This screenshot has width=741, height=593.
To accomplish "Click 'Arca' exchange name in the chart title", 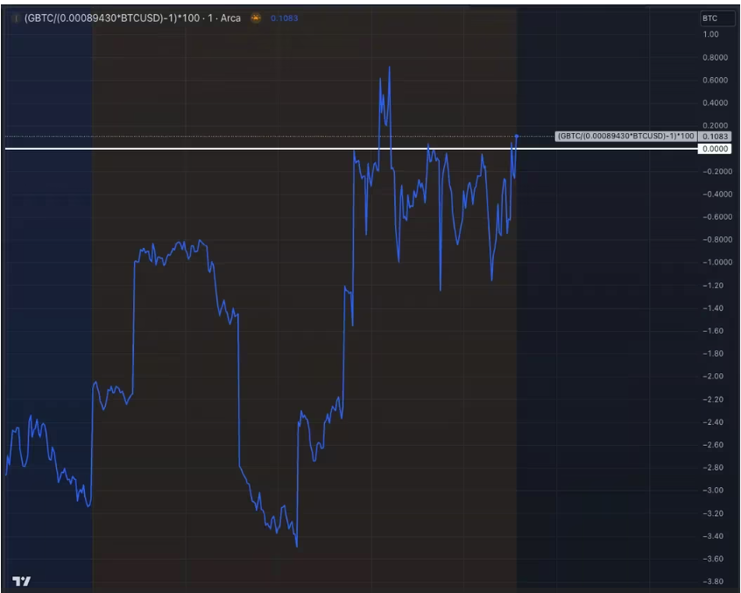I will tap(230, 18).
